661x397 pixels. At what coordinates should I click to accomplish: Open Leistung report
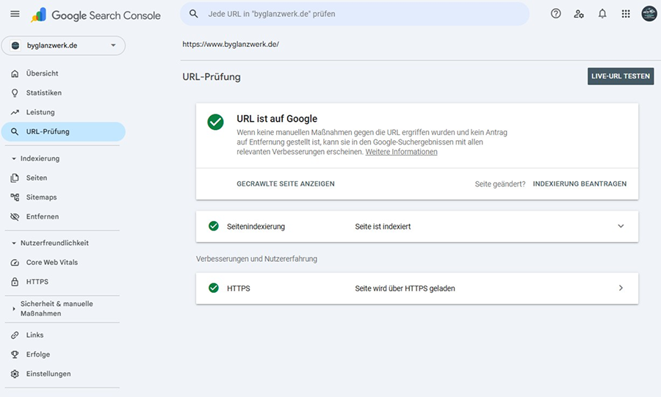coord(63,112)
